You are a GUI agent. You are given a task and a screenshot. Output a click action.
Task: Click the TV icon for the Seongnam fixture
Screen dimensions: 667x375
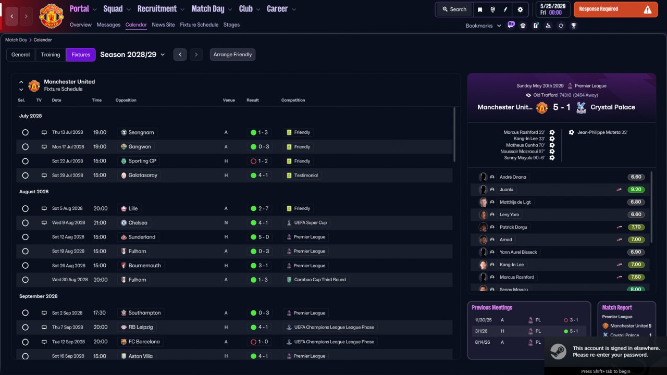click(x=44, y=132)
